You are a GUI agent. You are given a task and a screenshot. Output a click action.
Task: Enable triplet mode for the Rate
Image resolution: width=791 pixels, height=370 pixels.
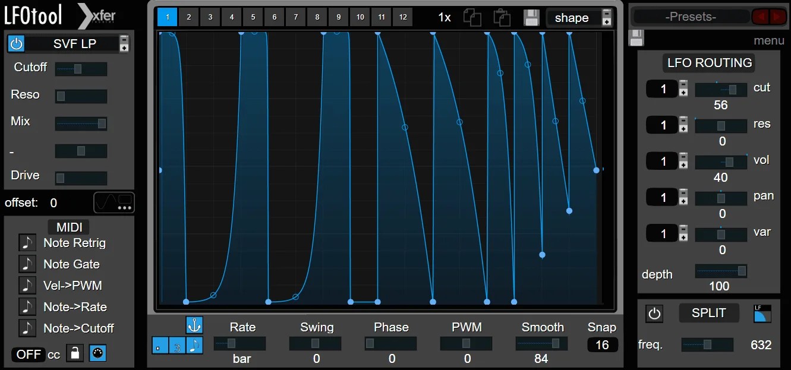[178, 344]
